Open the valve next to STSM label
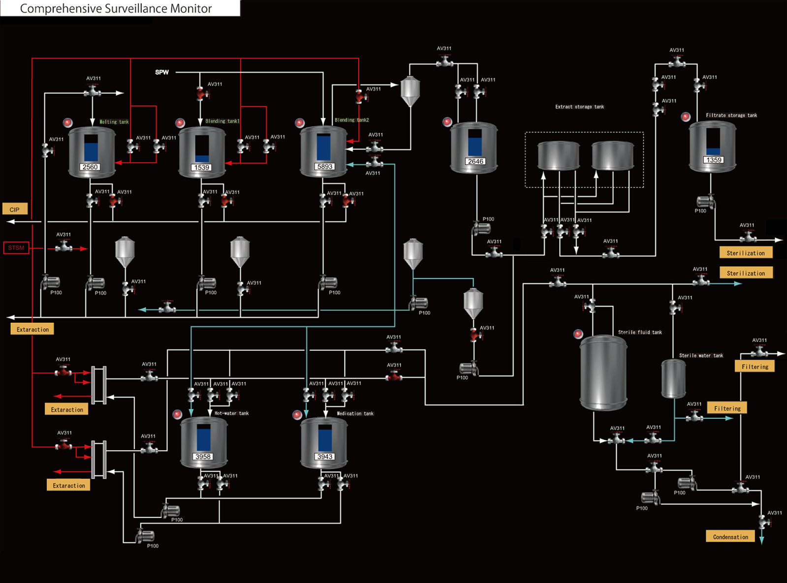 coord(64,247)
